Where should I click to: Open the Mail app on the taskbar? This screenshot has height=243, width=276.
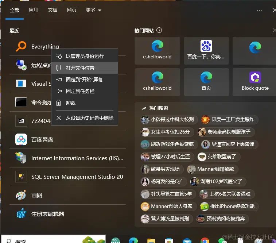[187, 240]
